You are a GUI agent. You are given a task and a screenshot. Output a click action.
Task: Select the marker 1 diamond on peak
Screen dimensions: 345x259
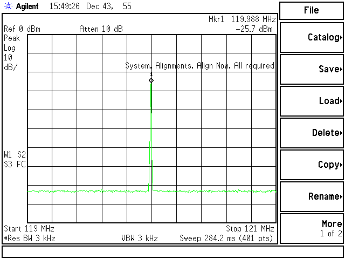151,80
